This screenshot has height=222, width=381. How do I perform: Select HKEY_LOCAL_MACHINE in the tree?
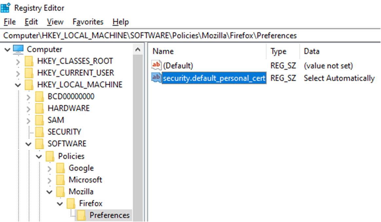coord(80,85)
